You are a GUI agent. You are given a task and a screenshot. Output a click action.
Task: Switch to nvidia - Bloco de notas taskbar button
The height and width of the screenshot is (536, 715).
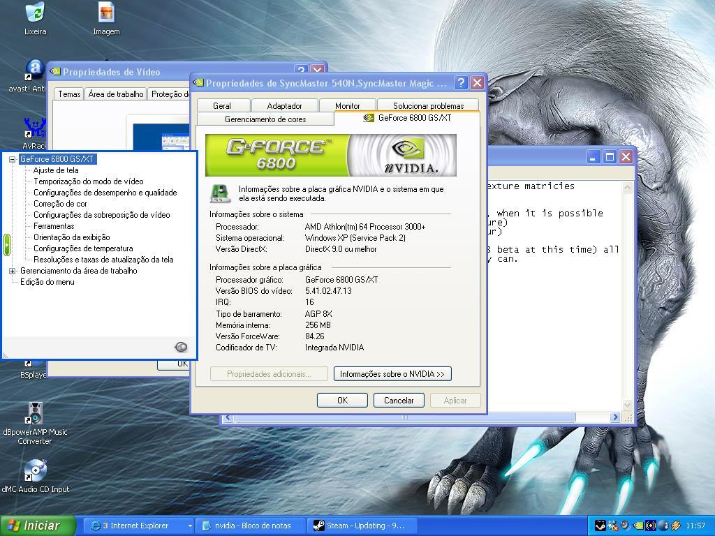point(251,526)
